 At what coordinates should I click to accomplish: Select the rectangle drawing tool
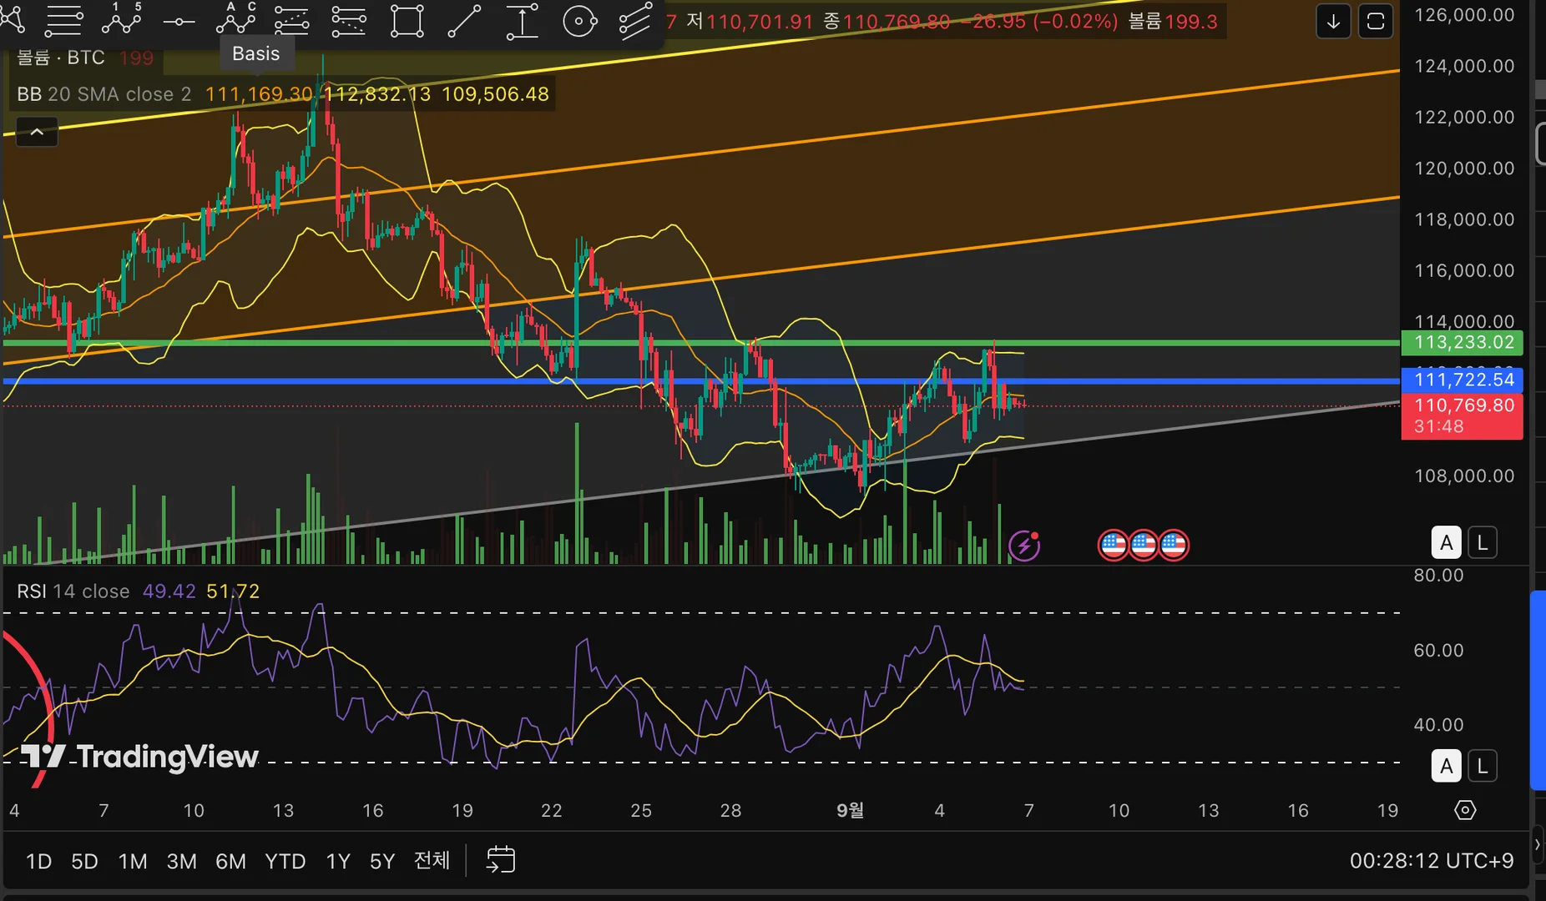coord(407,21)
